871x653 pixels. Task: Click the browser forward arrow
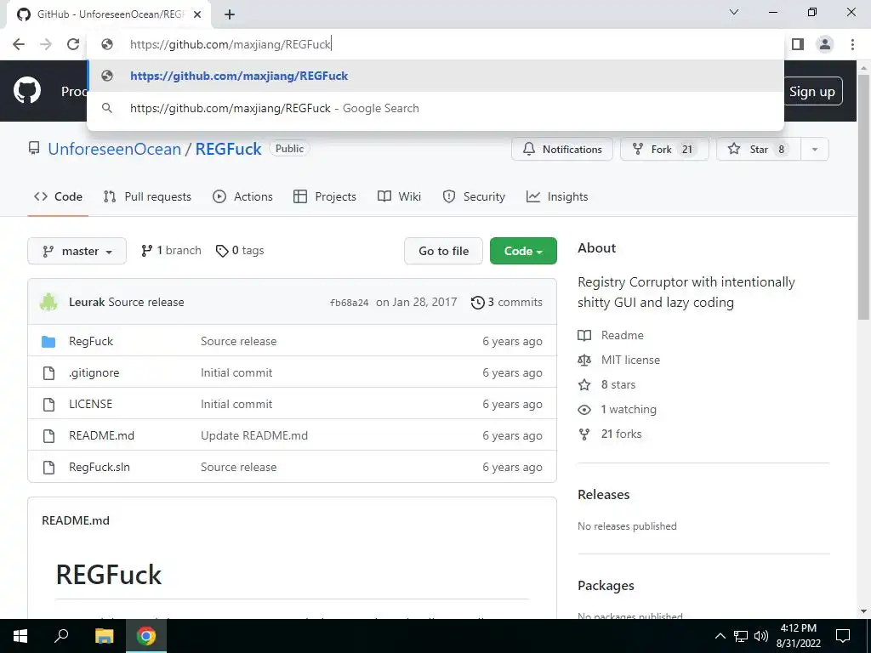pyautogui.click(x=46, y=44)
